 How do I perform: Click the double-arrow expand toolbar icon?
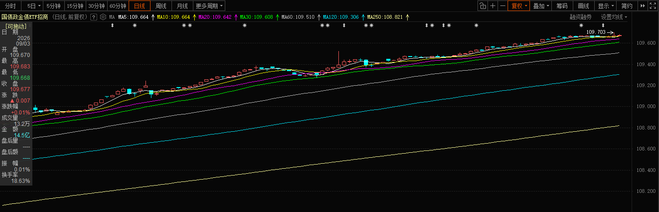point(643,6)
